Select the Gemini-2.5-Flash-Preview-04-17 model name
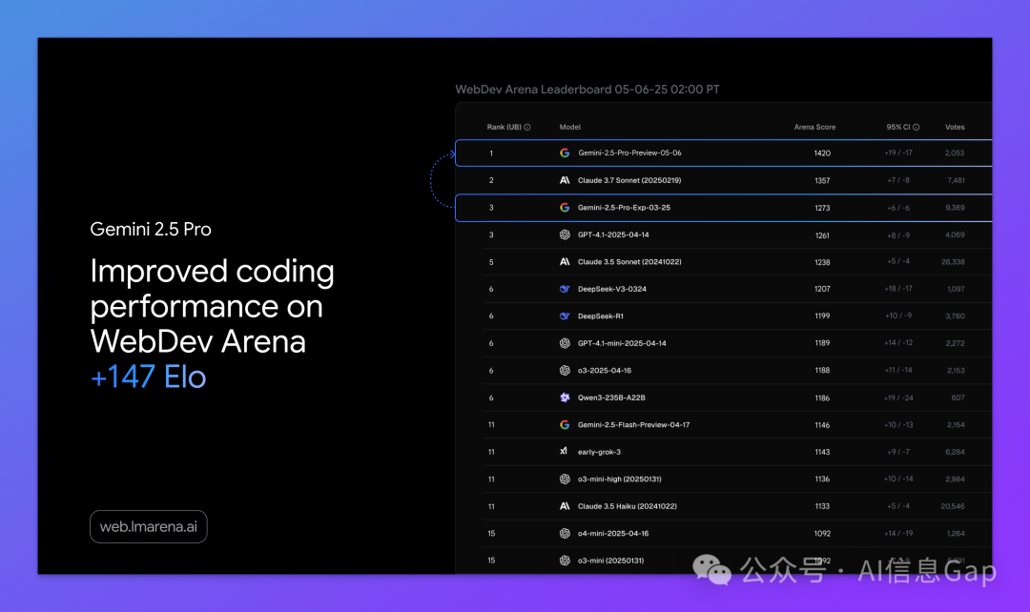1030x612 pixels. [633, 425]
